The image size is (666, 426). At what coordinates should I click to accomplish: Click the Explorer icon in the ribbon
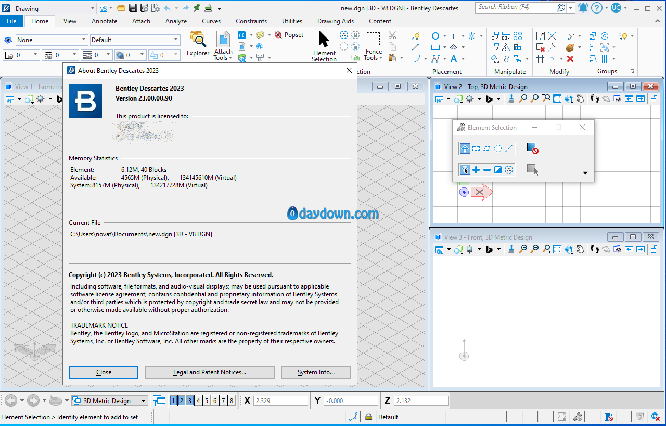tap(198, 44)
